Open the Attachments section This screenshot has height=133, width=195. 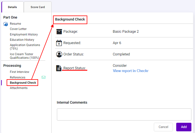tap(19, 88)
